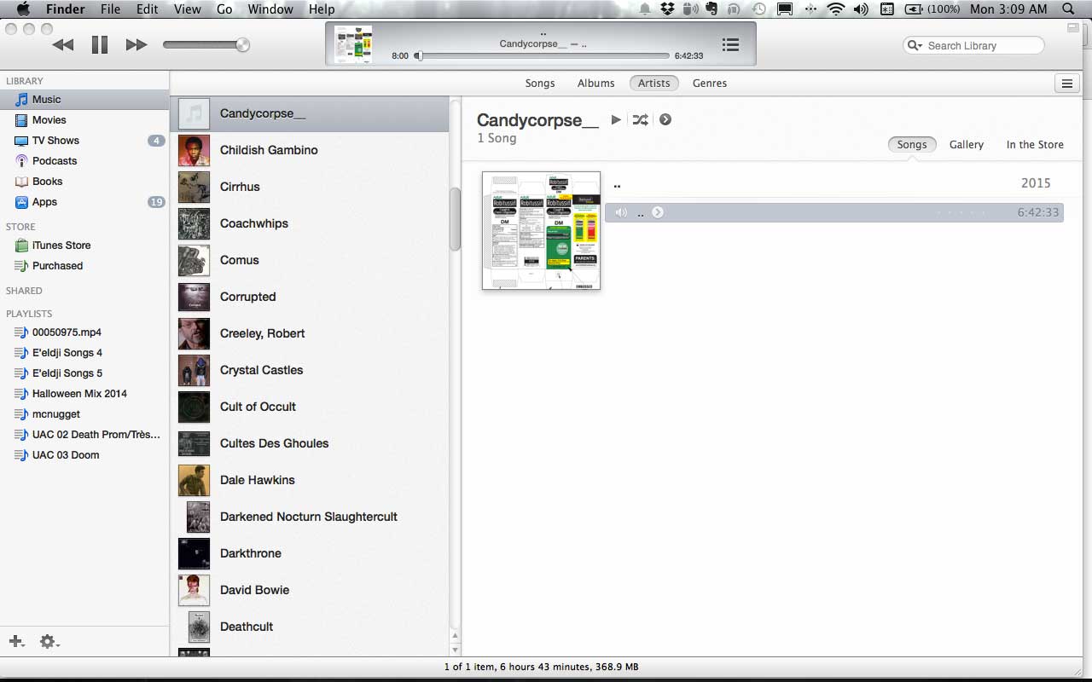Open the Dropbox menu bar icon

click(668, 9)
